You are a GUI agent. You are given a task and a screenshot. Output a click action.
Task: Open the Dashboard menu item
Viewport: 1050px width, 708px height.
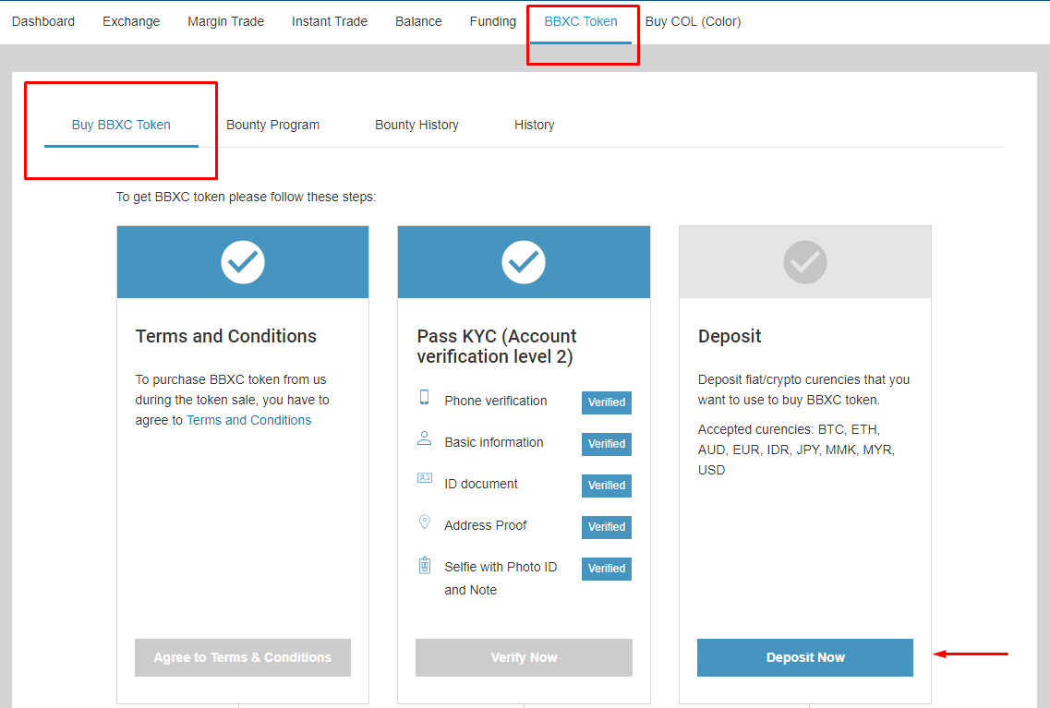(x=43, y=21)
